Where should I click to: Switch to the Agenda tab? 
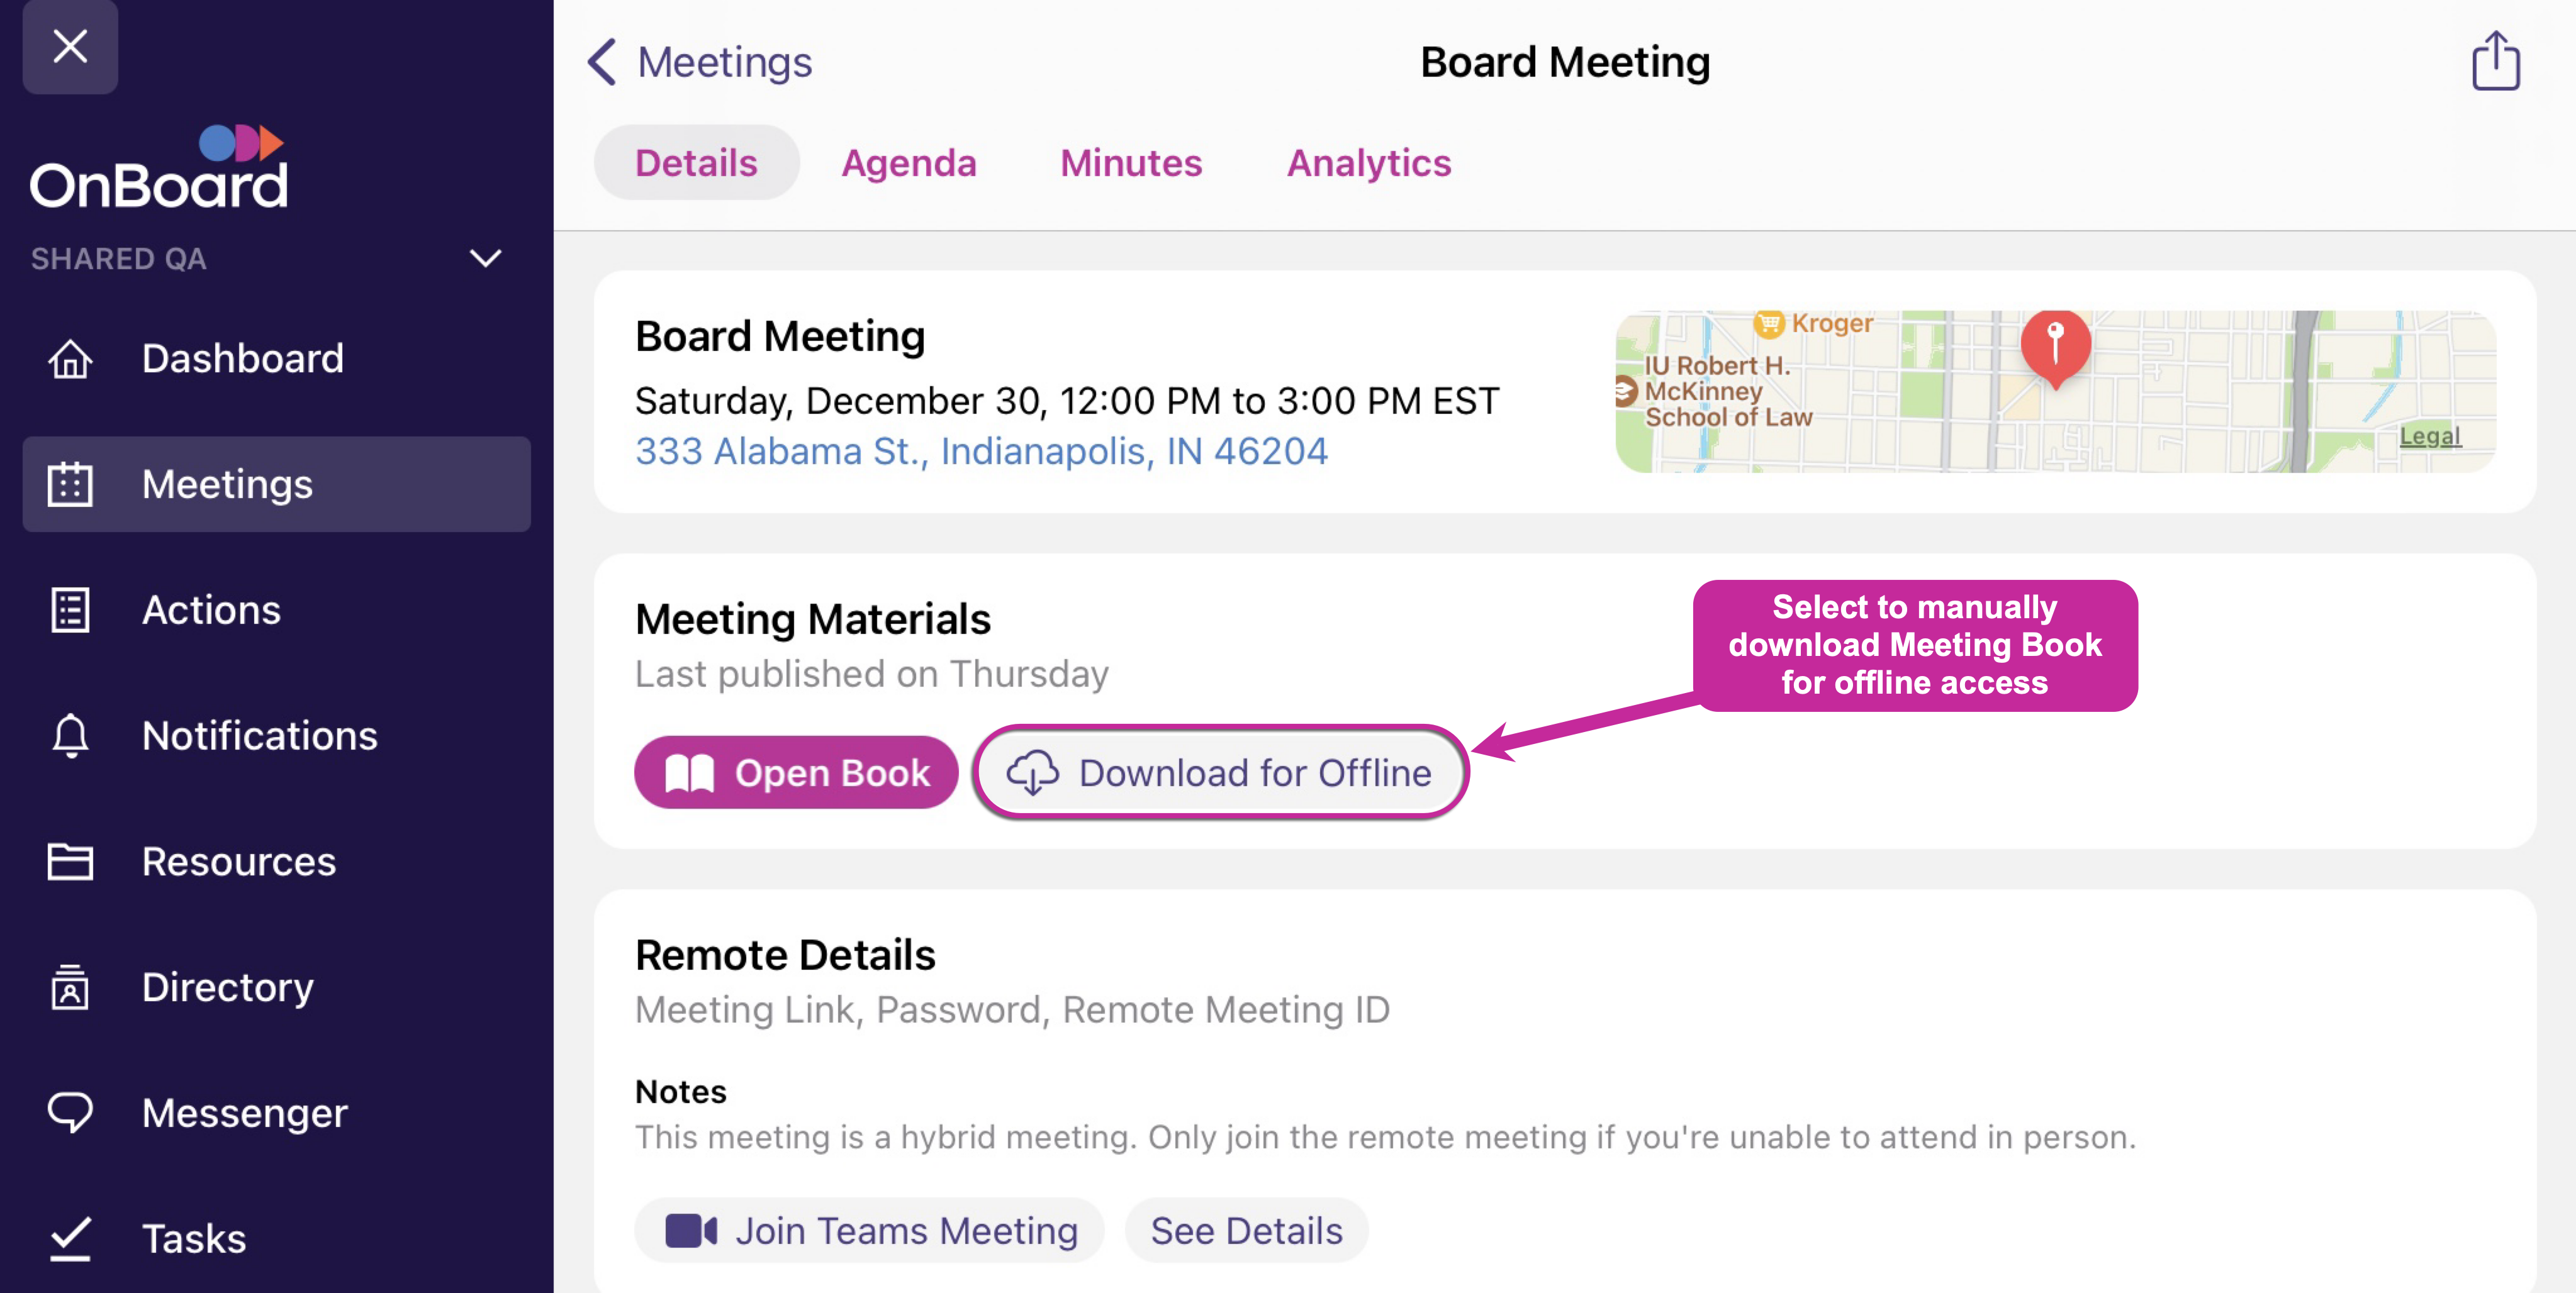908,163
